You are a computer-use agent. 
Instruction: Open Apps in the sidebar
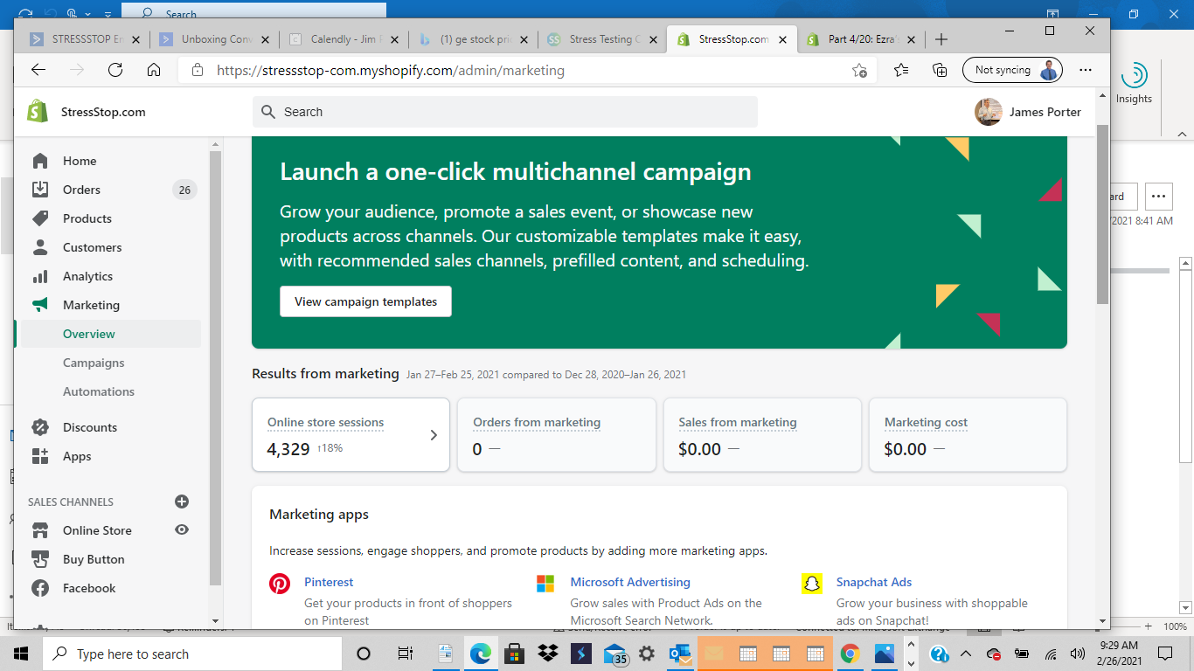pos(77,456)
